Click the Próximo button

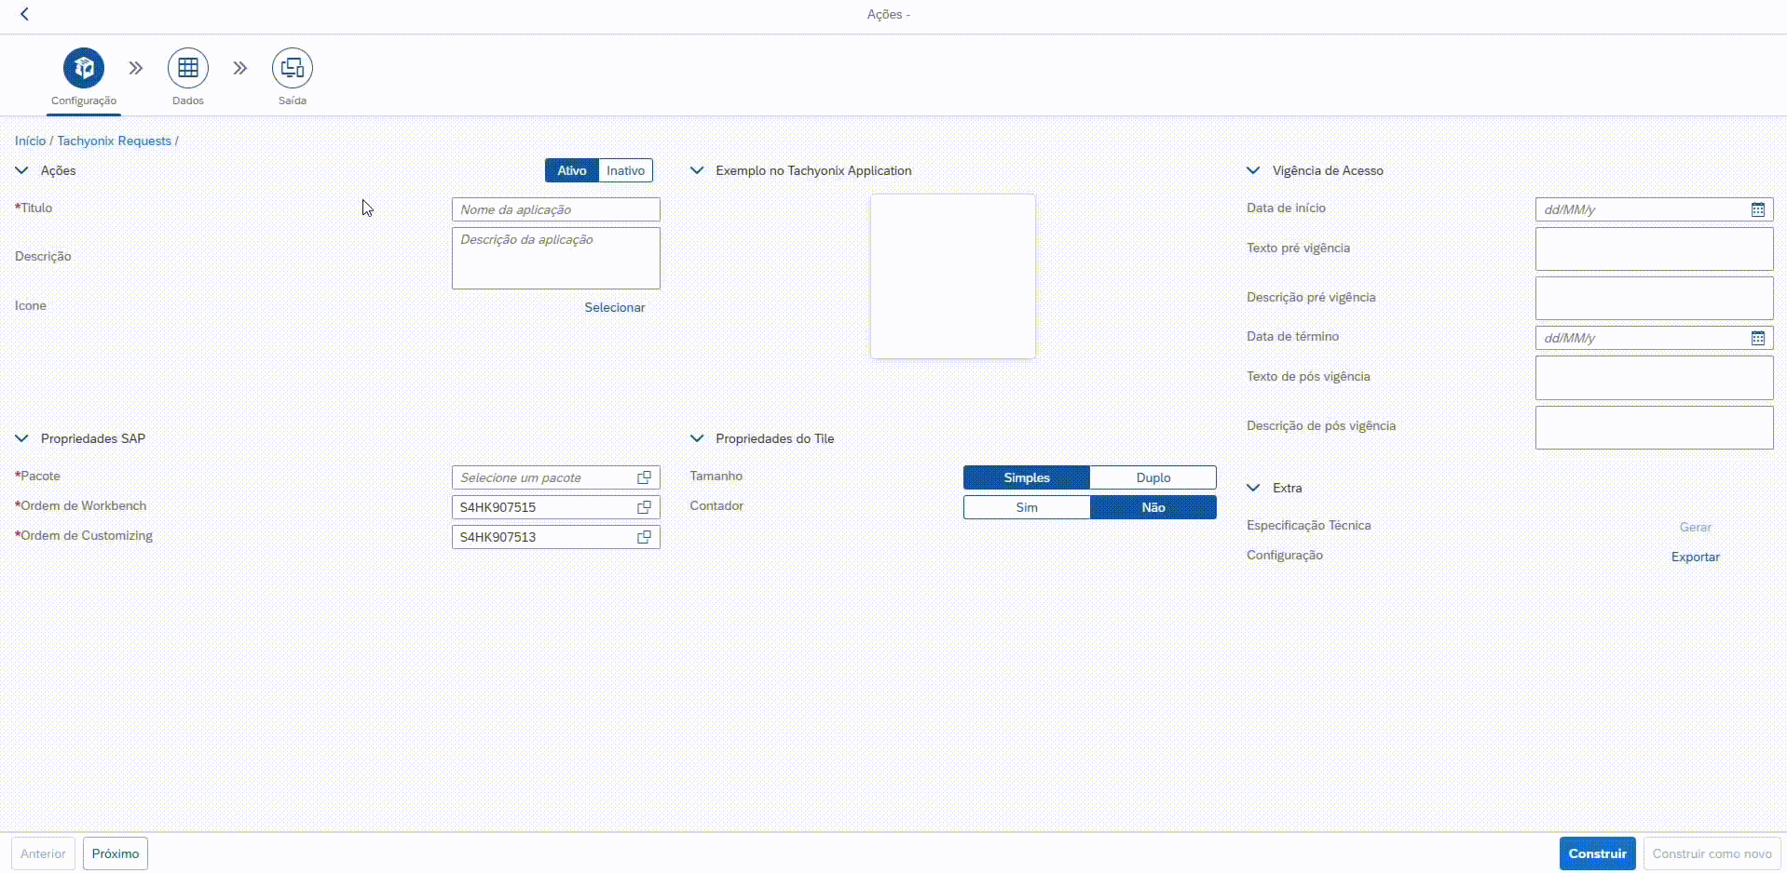coord(116,853)
